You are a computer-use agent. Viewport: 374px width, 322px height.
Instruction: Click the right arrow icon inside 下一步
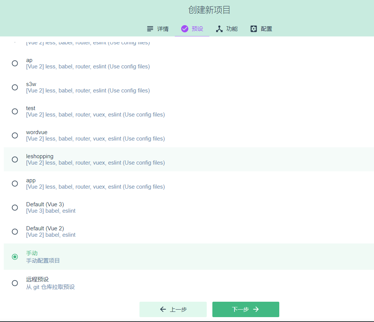point(256,309)
